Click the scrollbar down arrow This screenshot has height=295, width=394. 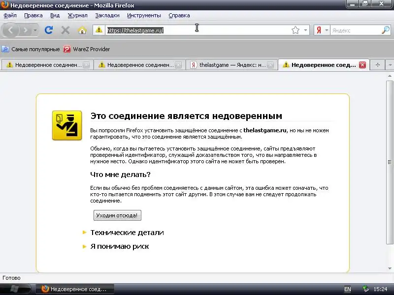(390, 268)
